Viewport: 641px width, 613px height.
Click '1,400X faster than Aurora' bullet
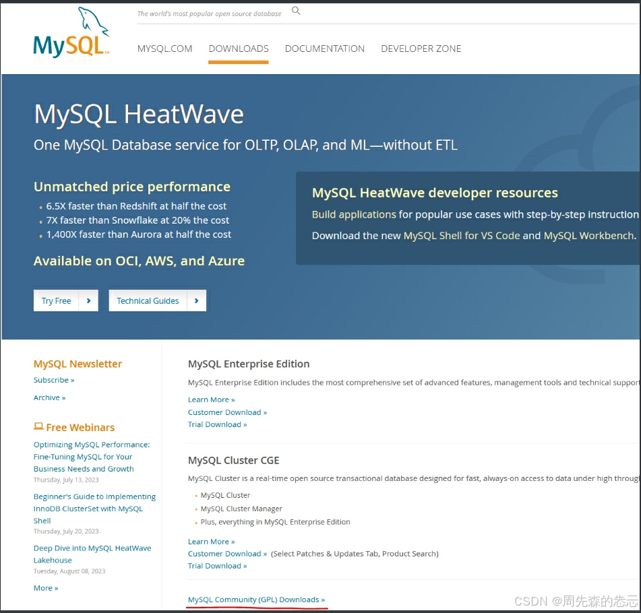(139, 234)
